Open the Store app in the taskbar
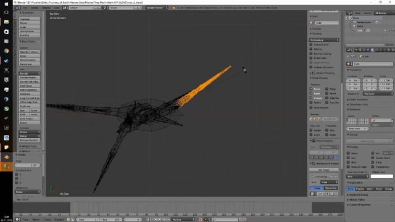395x222 pixels. 7,31
